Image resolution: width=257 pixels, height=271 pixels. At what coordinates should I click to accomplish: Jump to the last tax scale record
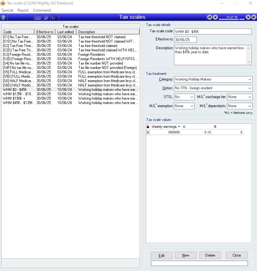[253, 17]
